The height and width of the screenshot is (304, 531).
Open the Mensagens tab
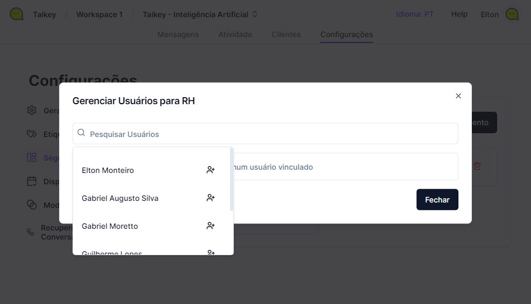(178, 34)
